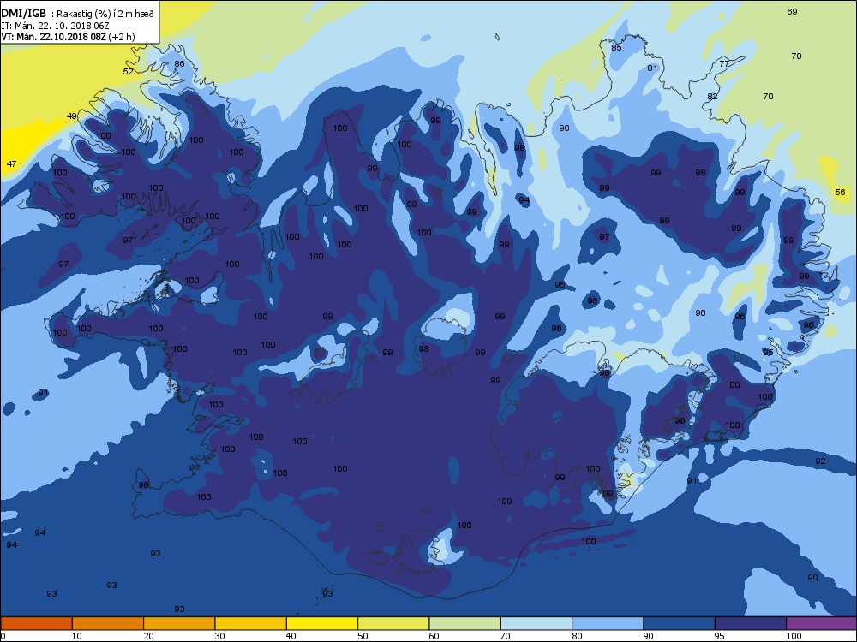Click the pale blue 70–80 legend swatch
The image size is (857, 642).
coord(536,623)
